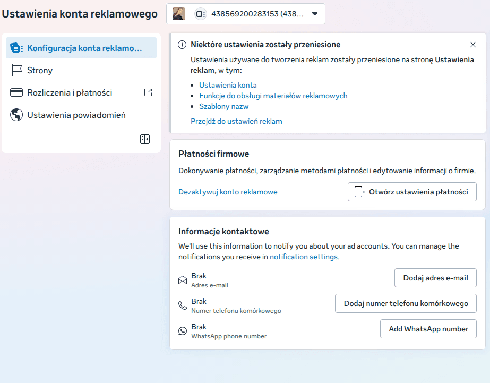Dismiss the moved settings notice
The height and width of the screenshot is (383, 490).
(x=473, y=45)
